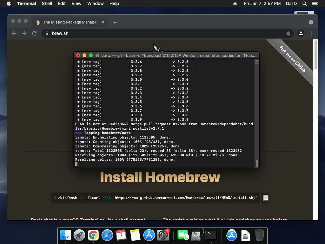Close The Missing Package Manager tab
This screenshot has height=244, width=325.
point(103,22)
